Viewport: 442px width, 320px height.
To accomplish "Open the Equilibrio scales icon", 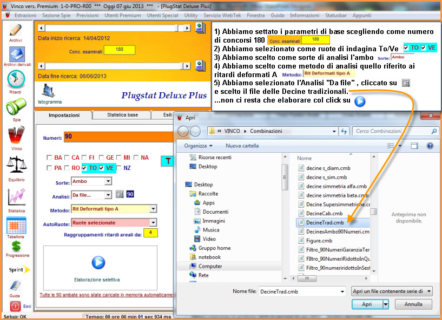I will click(x=17, y=165).
